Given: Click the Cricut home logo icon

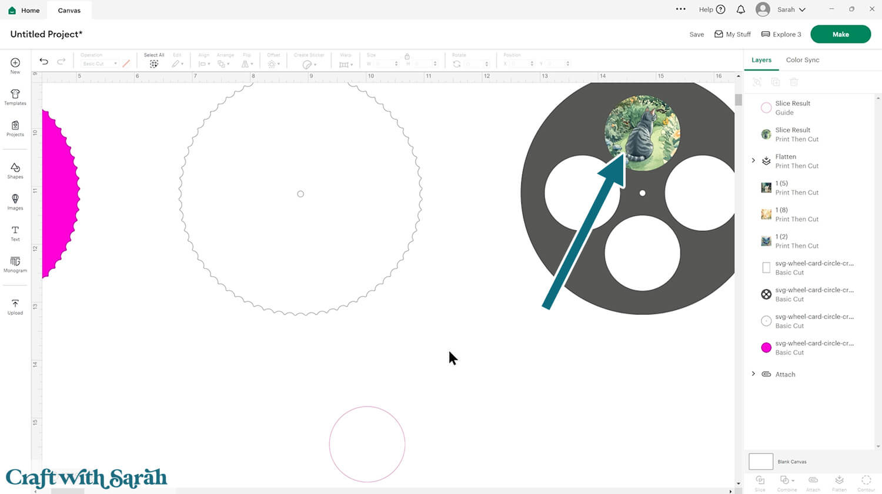Looking at the screenshot, I should tap(12, 11).
